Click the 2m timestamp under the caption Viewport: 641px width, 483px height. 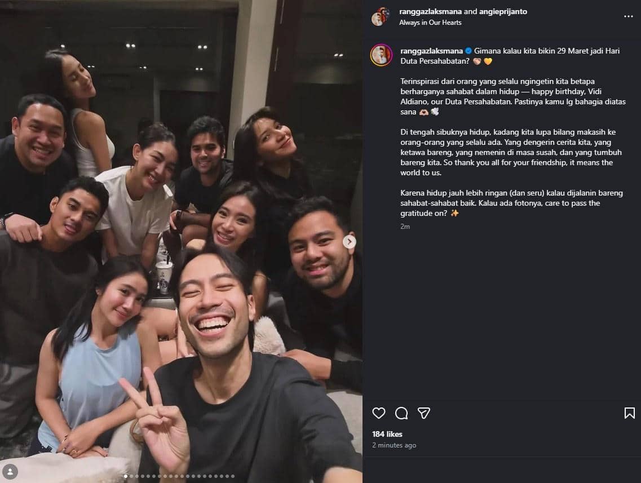(404, 226)
